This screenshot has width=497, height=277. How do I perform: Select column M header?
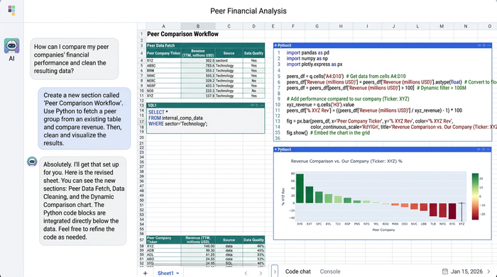point(442,26)
